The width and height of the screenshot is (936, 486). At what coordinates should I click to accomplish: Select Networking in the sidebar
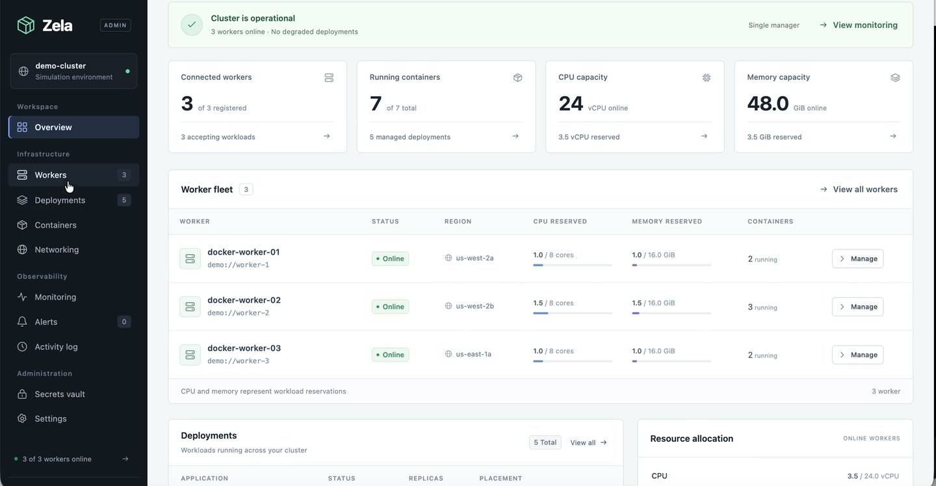(73, 249)
